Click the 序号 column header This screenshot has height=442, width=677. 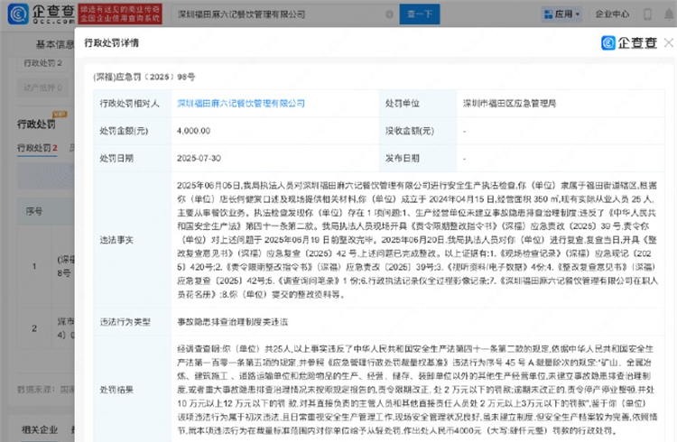coord(33,212)
